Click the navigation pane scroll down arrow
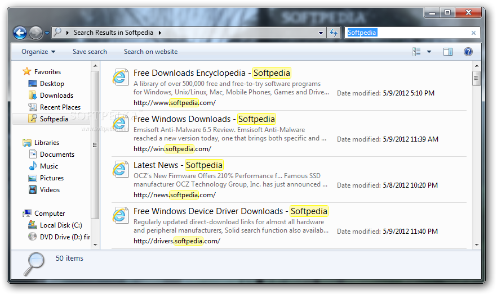The width and height of the screenshot is (497, 295). click(x=95, y=245)
